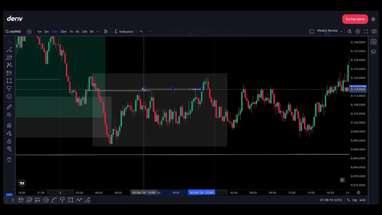The height and width of the screenshot is (215, 382).
Task: Open the Weekly Review layout name
Action: pyautogui.click(x=327, y=30)
